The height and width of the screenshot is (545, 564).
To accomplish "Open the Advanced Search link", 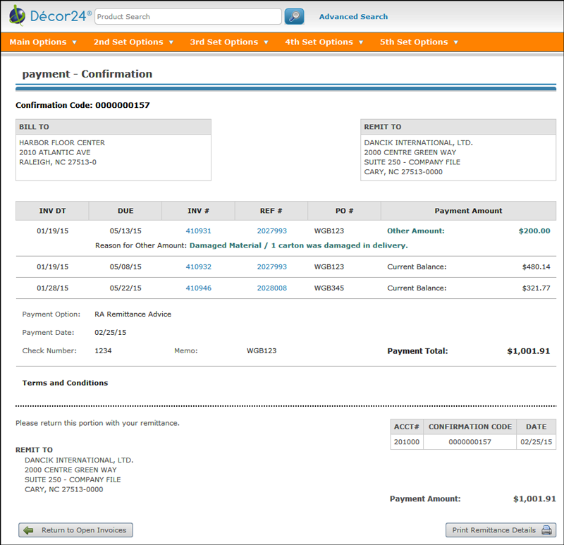I will point(353,17).
